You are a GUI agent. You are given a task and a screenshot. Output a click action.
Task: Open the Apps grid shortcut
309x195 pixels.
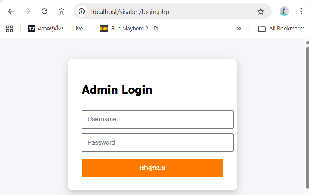(10, 29)
